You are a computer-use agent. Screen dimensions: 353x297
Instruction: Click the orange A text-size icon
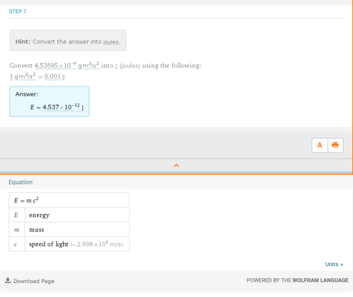[320, 145]
